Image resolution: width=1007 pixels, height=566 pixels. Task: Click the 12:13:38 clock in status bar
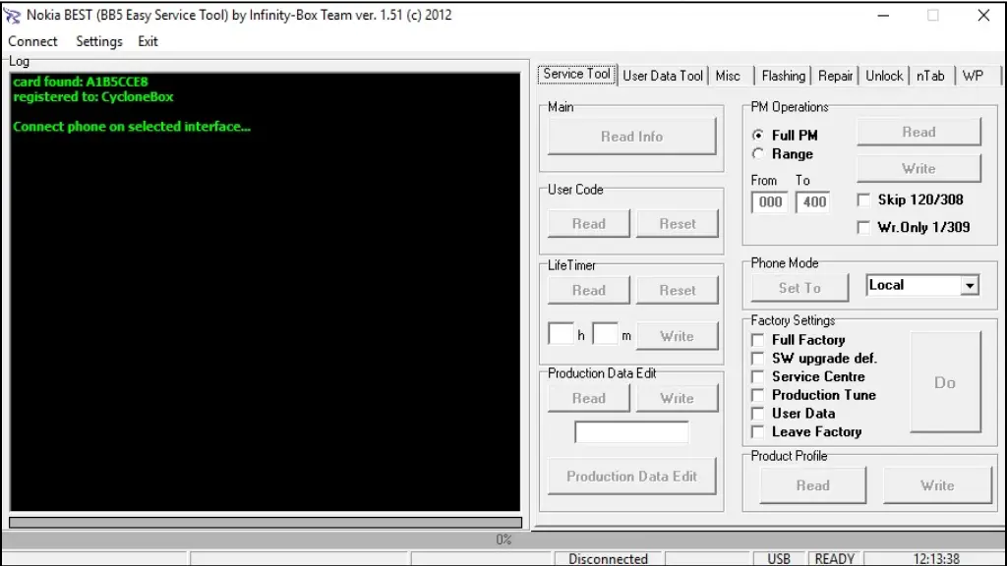[936, 559]
